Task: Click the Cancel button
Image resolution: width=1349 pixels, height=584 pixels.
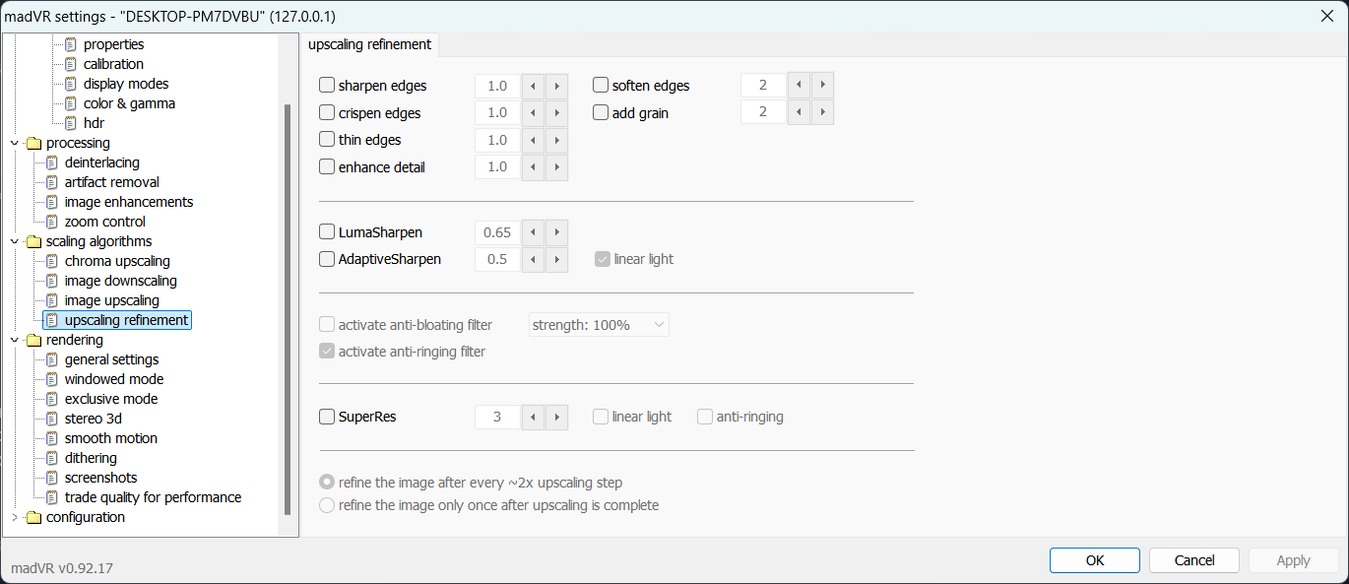Action: click(x=1194, y=560)
